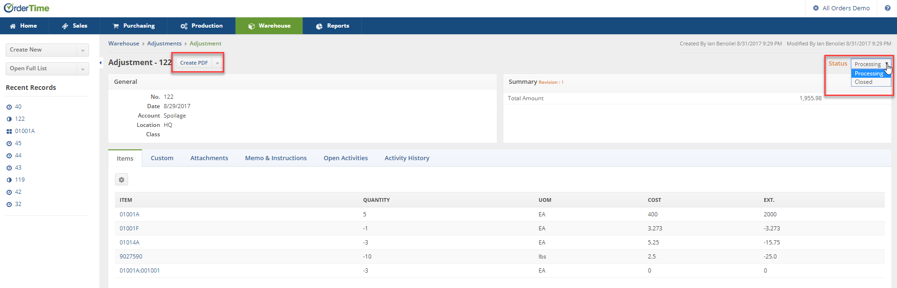Go to Warehouse breadcrumb link
The image size is (897, 288).
[x=124, y=44]
